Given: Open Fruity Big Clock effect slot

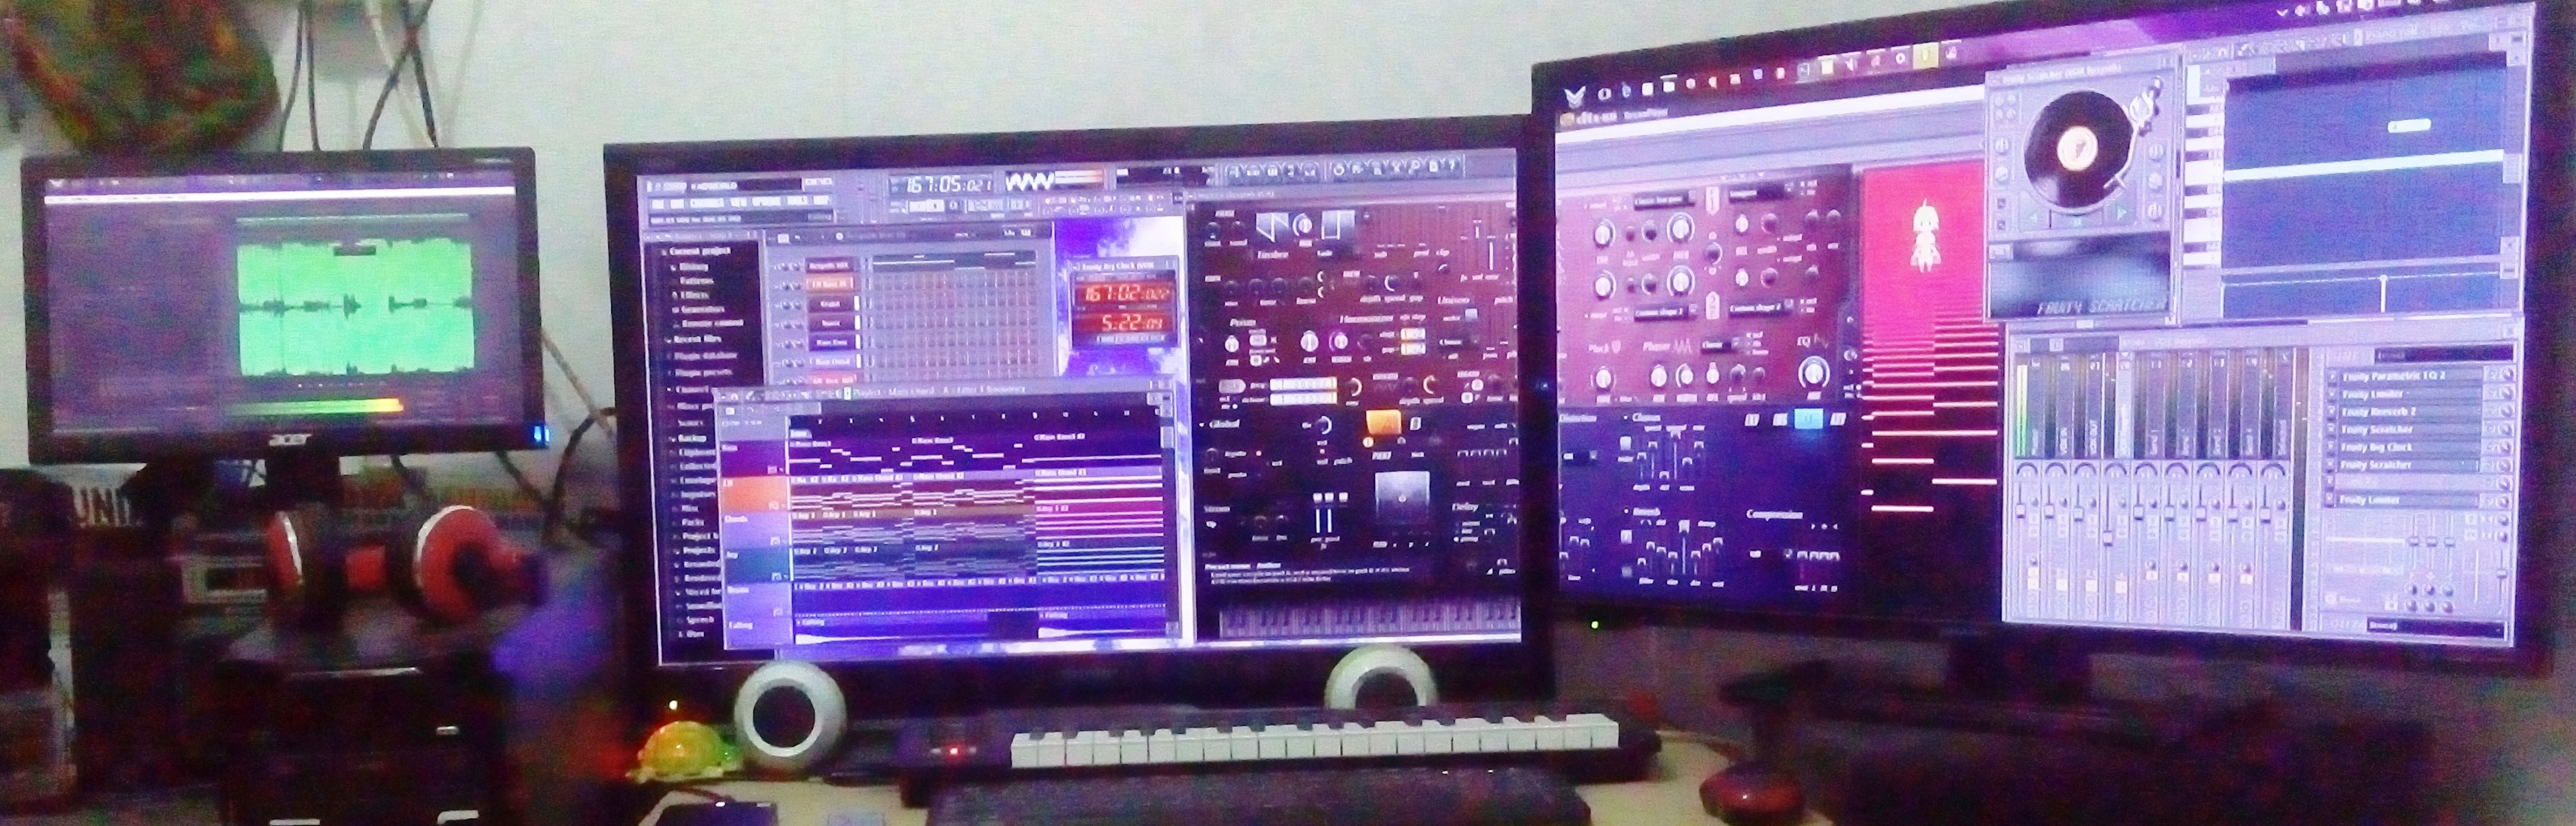Looking at the screenshot, I should [2409, 447].
